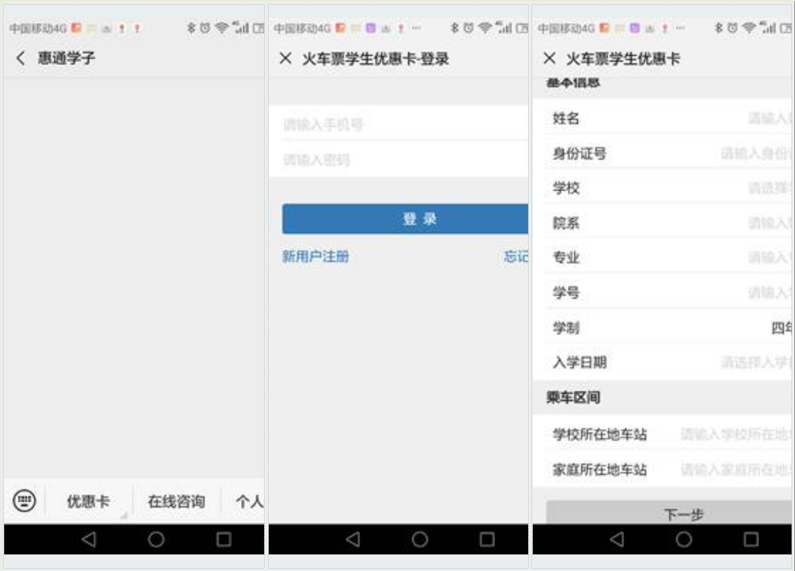Open recent apps on the form screen
Image resolution: width=795 pixels, height=571 pixels.
tap(751, 539)
